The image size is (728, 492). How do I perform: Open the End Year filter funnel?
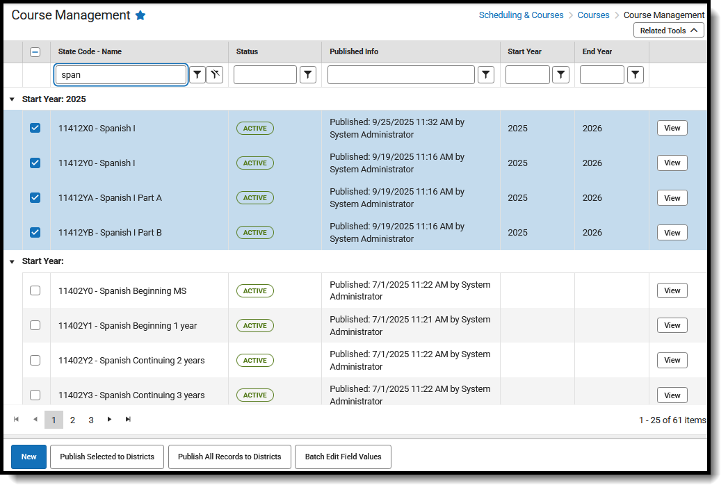click(x=636, y=74)
